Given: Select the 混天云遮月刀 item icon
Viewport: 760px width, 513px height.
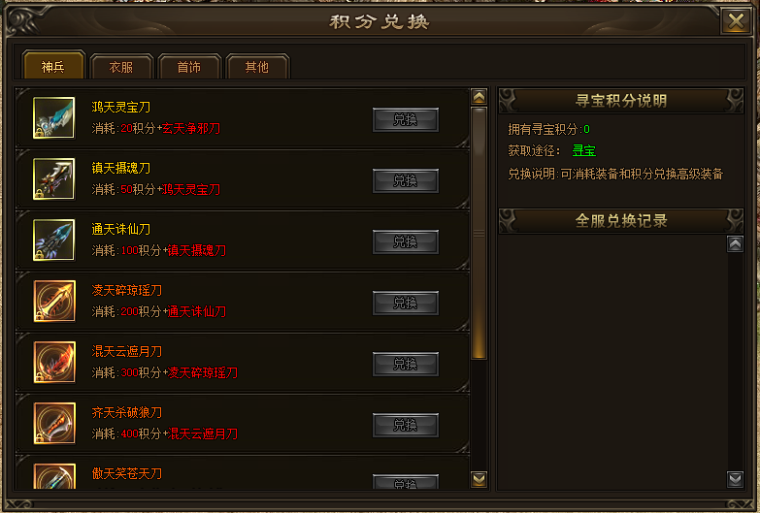Looking at the screenshot, I should click(54, 362).
